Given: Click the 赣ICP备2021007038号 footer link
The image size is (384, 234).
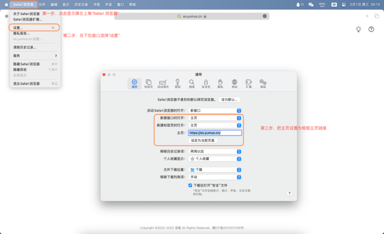Looking at the screenshot, I should pos(228,228).
